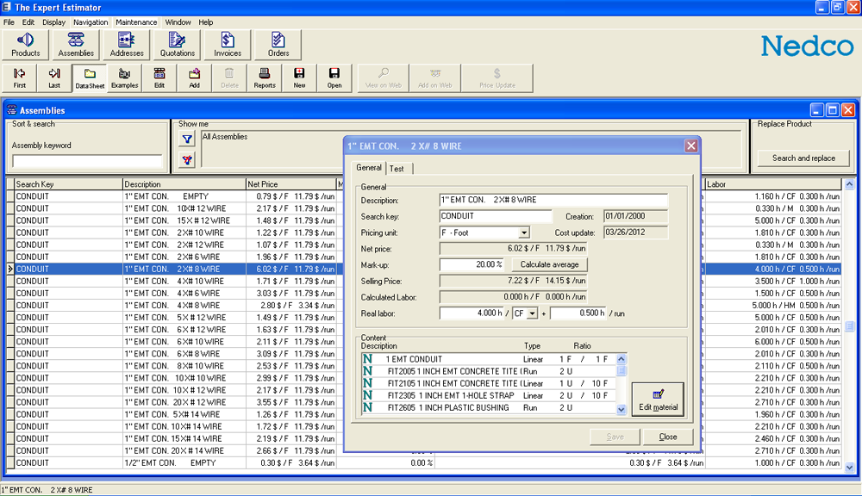862x496 pixels.
Task: Click the New toolbar icon
Action: pyautogui.click(x=299, y=78)
